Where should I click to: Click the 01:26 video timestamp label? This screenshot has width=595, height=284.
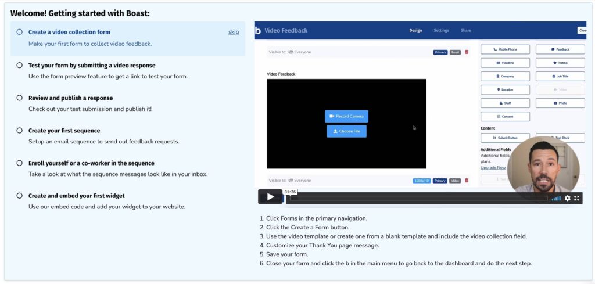tap(290, 192)
